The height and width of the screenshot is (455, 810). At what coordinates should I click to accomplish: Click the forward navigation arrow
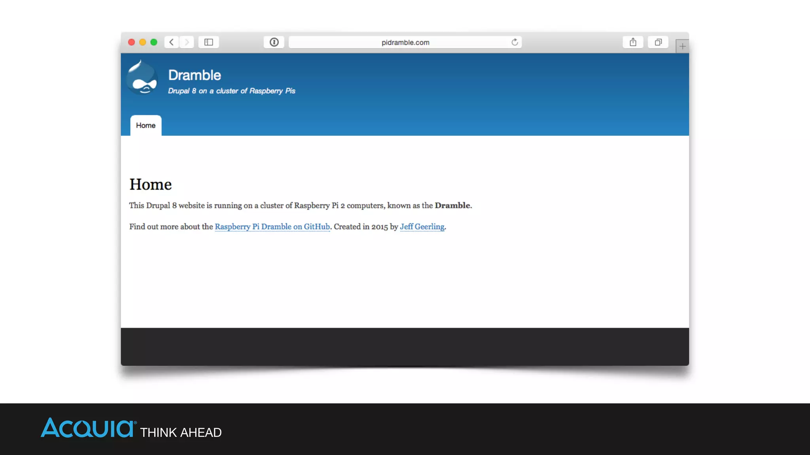pos(187,42)
